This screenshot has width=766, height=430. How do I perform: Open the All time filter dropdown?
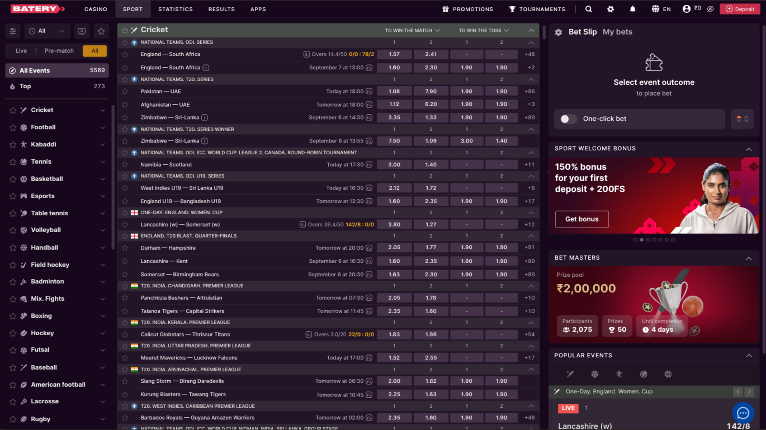click(47, 31)
